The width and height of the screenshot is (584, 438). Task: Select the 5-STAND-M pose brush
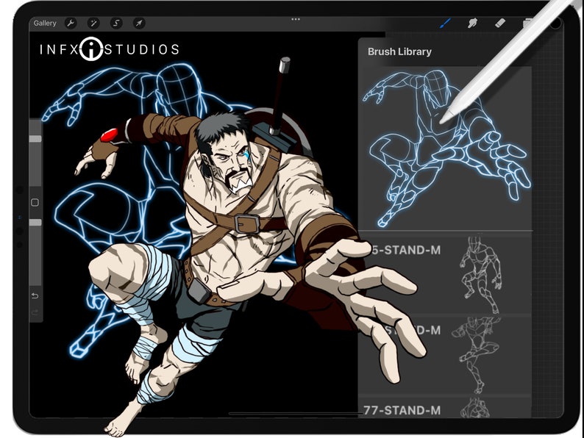point(446,273)
